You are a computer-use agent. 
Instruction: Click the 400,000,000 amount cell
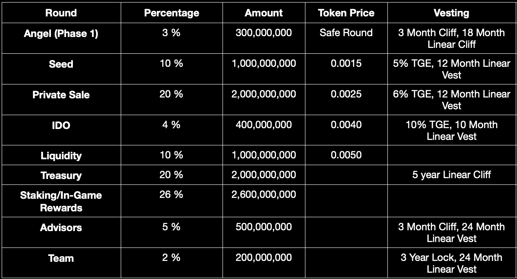tap(264, 125)
